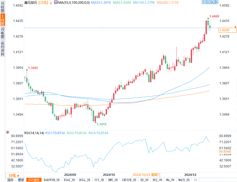
Task: Select the K线图 side tab
Action: (2, 20)
